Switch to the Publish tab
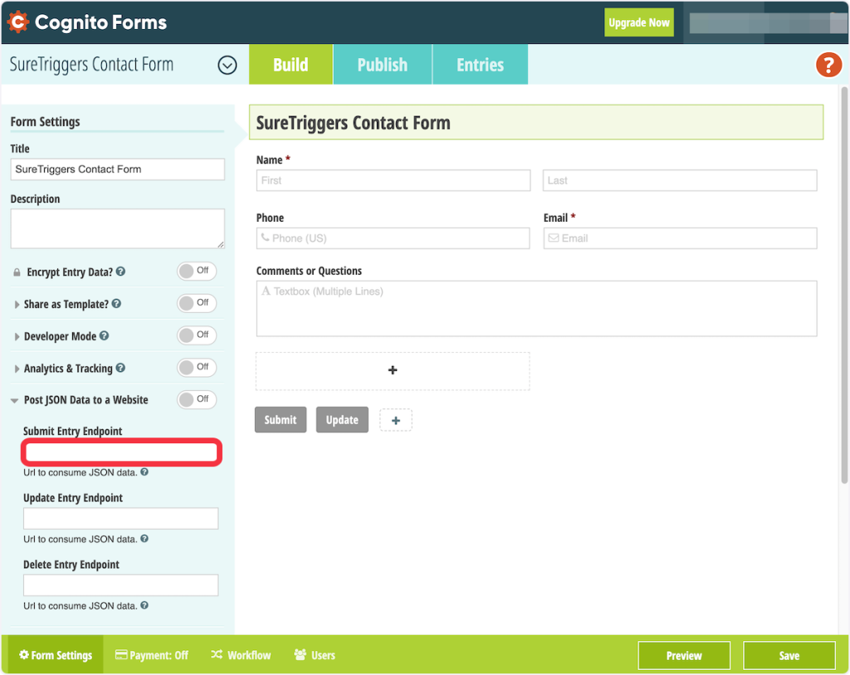 tap(382, 65)
